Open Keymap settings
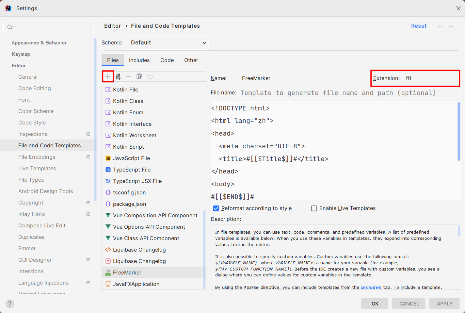465x313 pixels. click(21, 54)
